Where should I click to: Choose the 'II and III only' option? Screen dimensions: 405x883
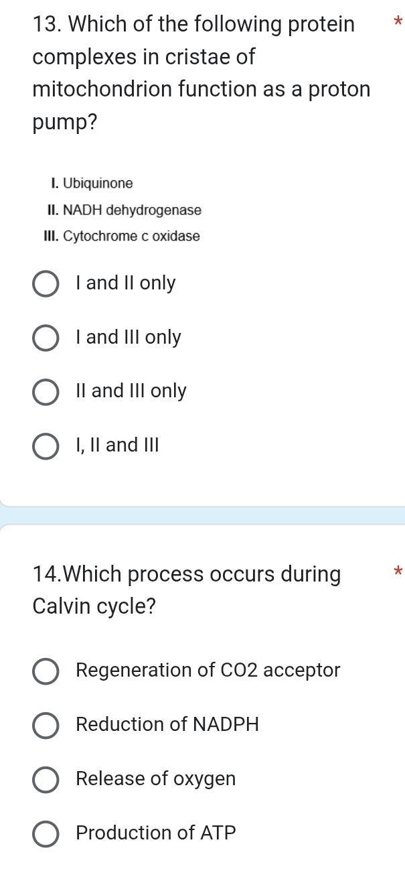coord(45,392)
